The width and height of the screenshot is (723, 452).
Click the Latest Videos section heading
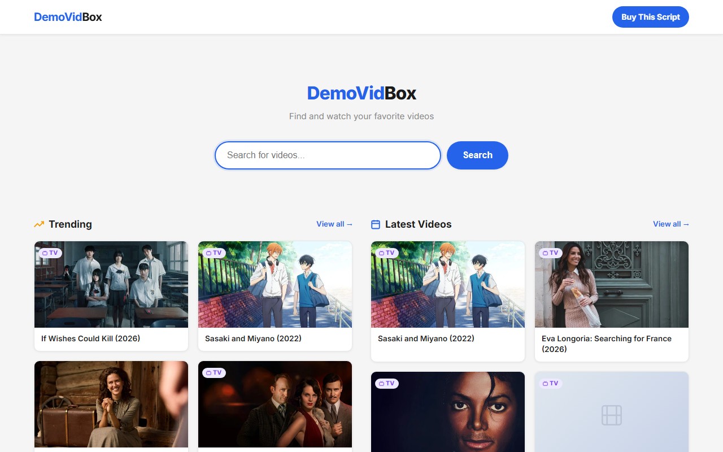(x=419, y=224)
